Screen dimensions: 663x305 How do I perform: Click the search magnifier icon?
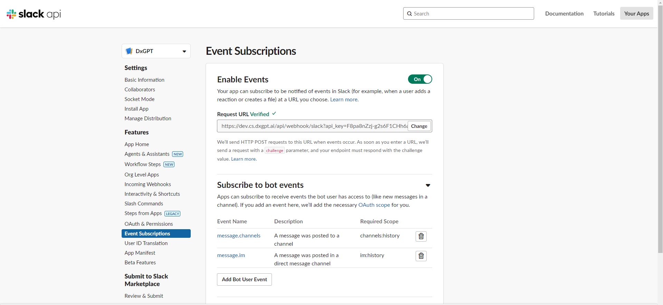tap(409, 14)
